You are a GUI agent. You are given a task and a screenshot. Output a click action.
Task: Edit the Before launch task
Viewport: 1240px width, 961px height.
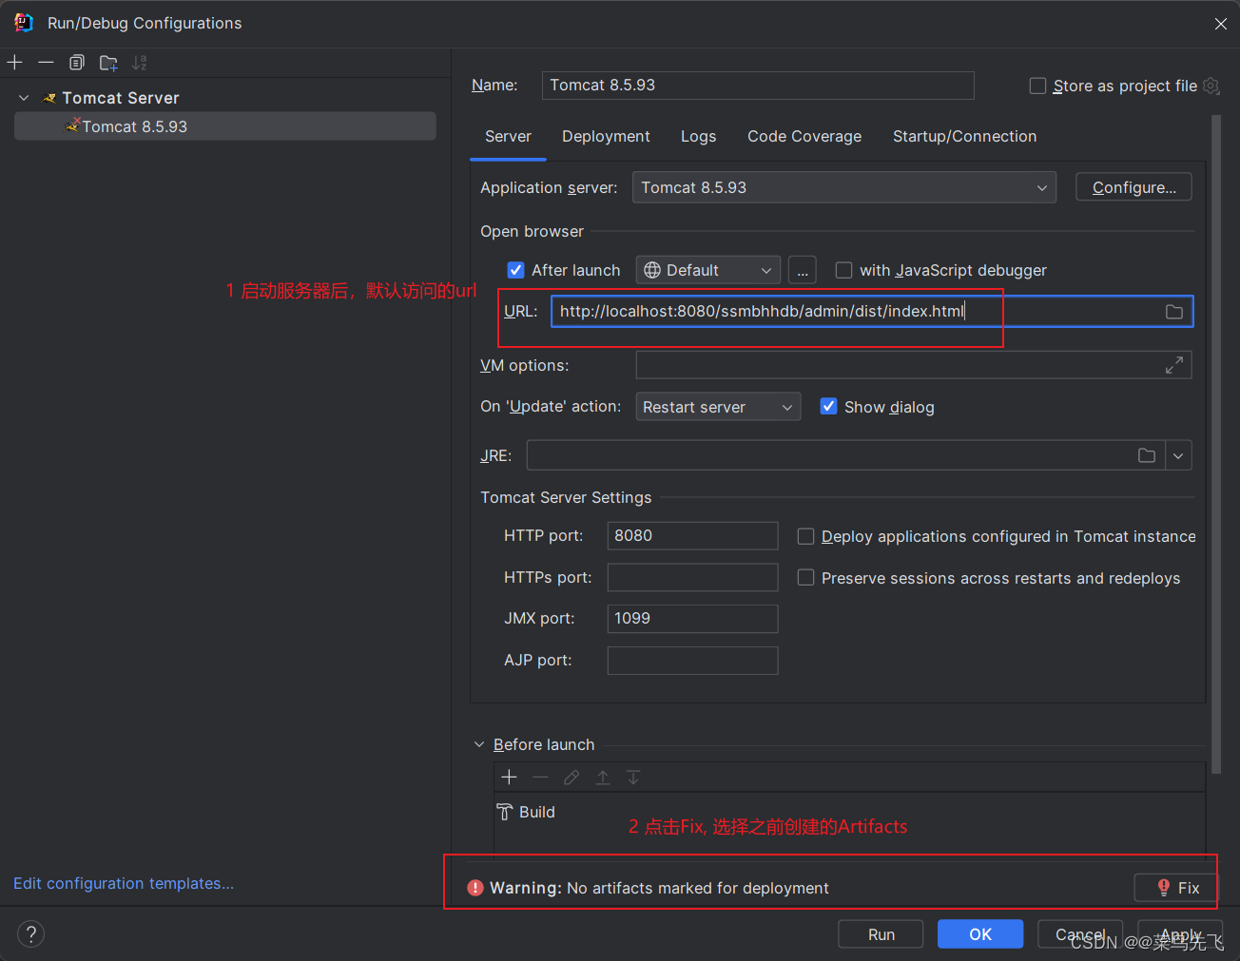(x=572, y=778)
